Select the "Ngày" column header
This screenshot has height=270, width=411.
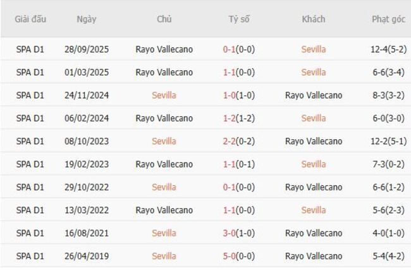(87, 19)
